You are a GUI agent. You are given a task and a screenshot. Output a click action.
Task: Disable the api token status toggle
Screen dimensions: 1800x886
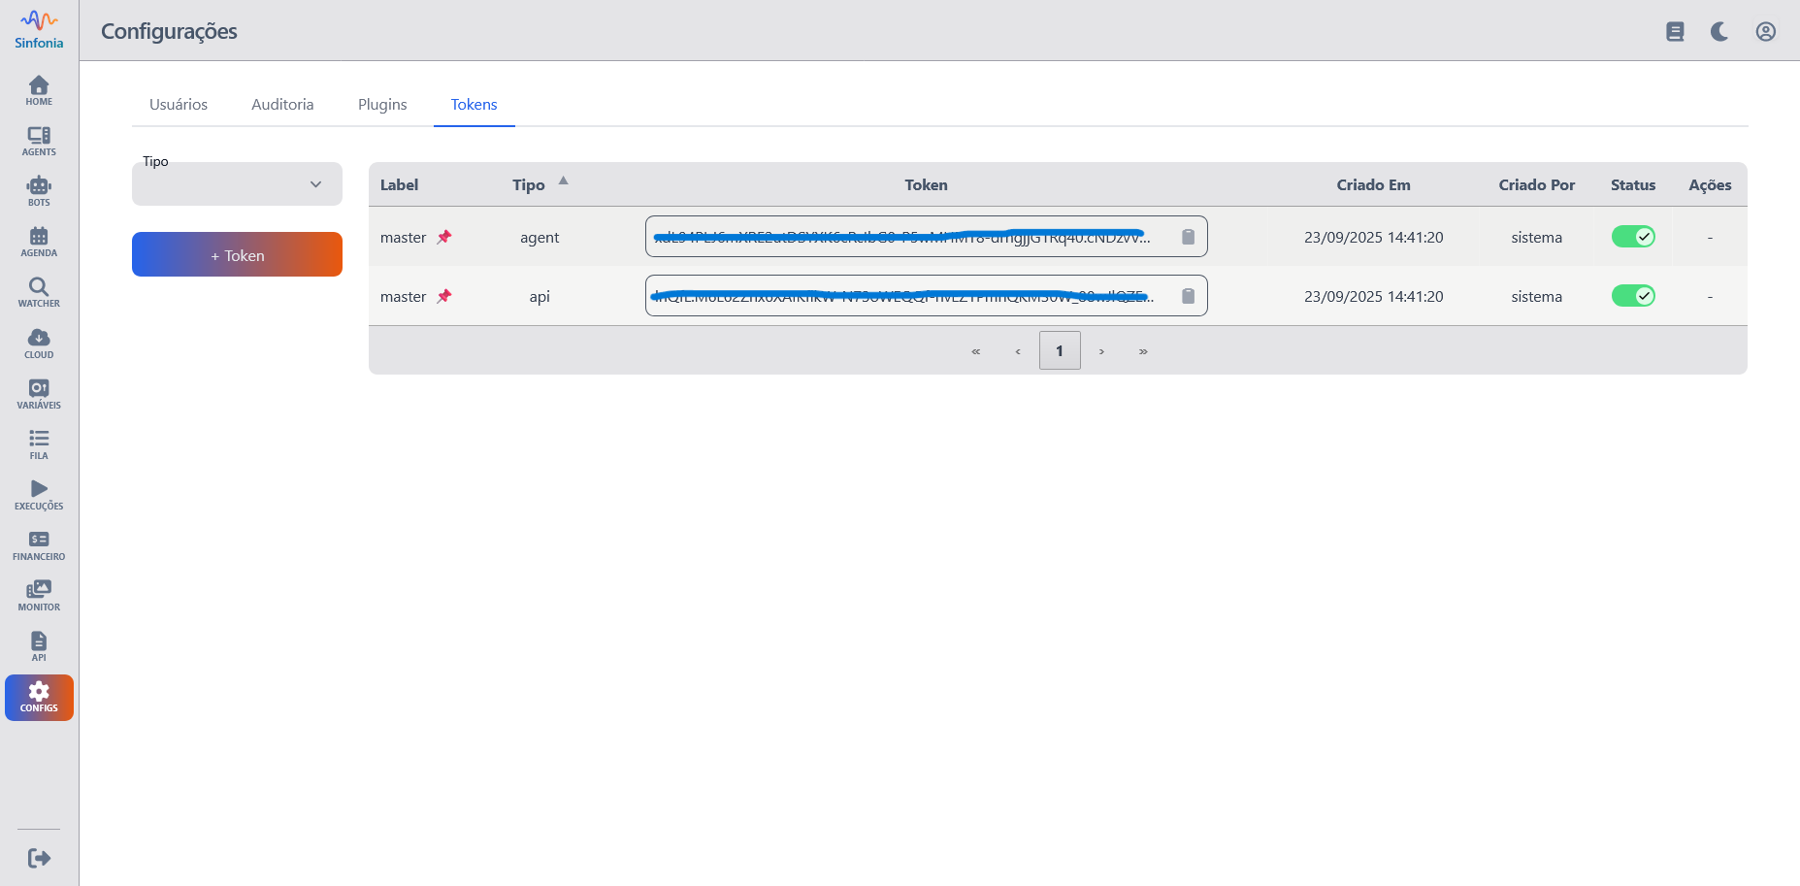[1632, 296]
